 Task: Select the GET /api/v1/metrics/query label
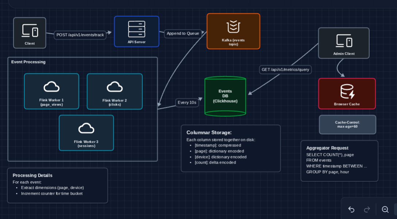(285, 69)
